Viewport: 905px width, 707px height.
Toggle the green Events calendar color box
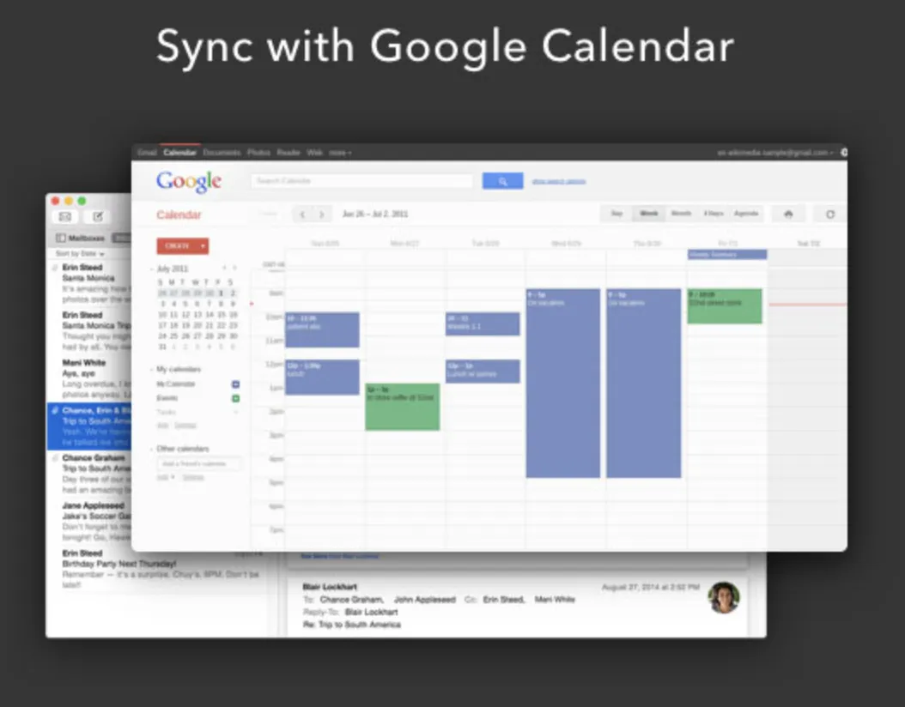235,398
